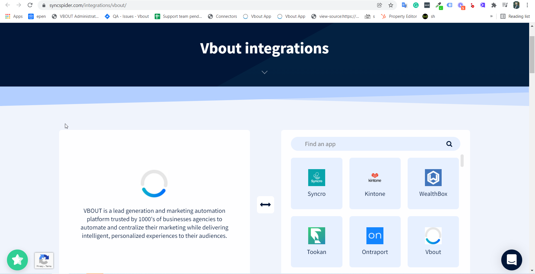Bookmark this page with the star icon
535x274 pixels.
pos(391,5)
